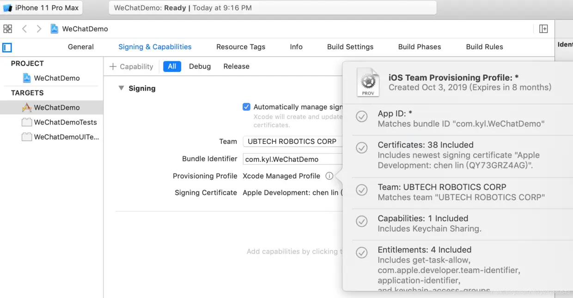
Task: Click the Certificates checkmark status icon
Action: [x=362, y=148]
